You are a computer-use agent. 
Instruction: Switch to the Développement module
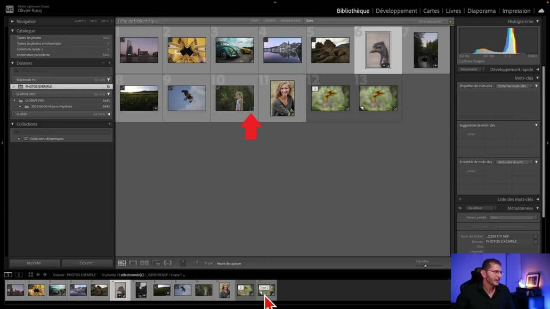click(397, 10)
